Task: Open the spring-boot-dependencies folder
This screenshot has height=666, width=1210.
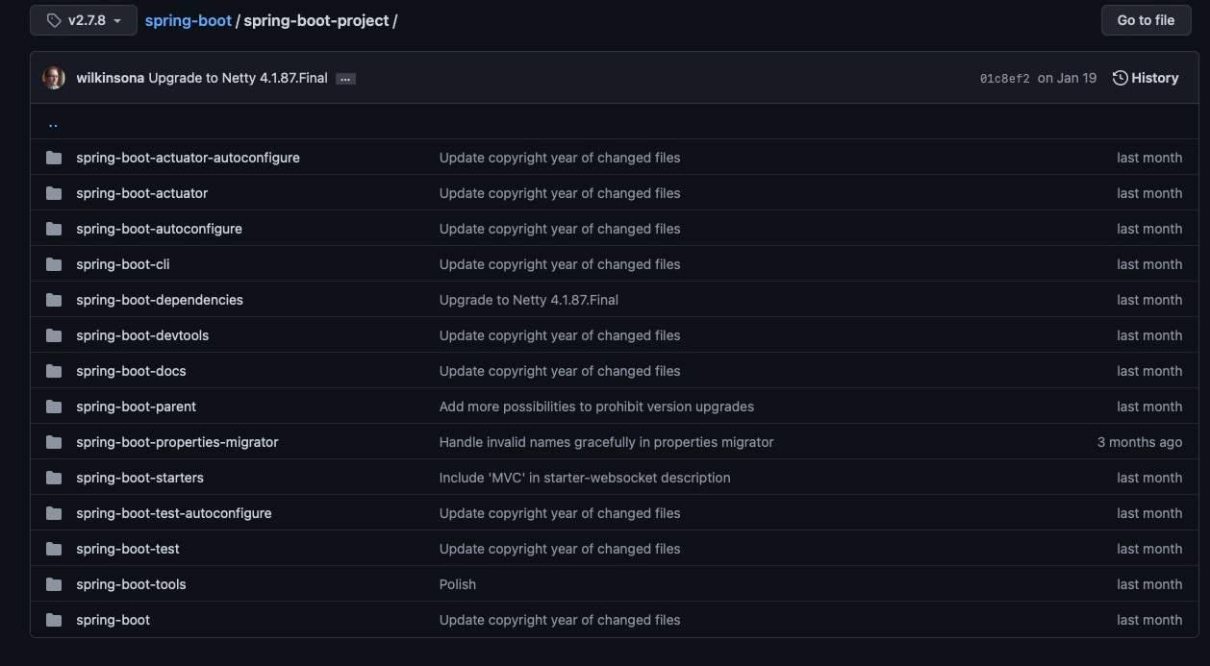Action: coord(160,300)
